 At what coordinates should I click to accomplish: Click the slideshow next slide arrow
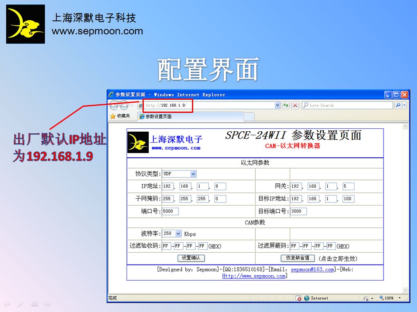click(48, 304)
